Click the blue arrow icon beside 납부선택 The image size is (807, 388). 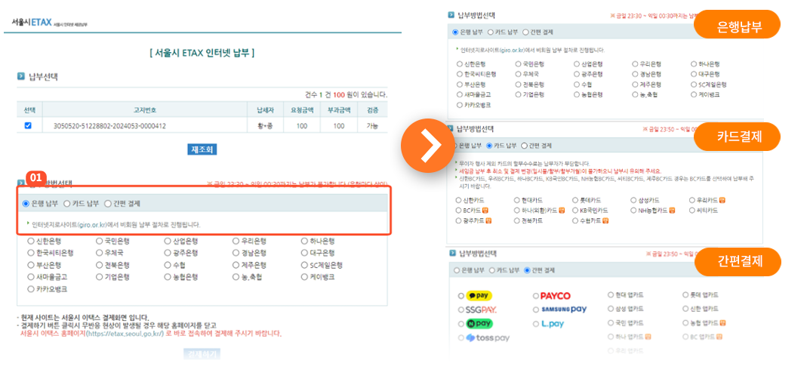(21, 77)
